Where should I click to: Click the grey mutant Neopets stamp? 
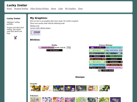[81, 88]
